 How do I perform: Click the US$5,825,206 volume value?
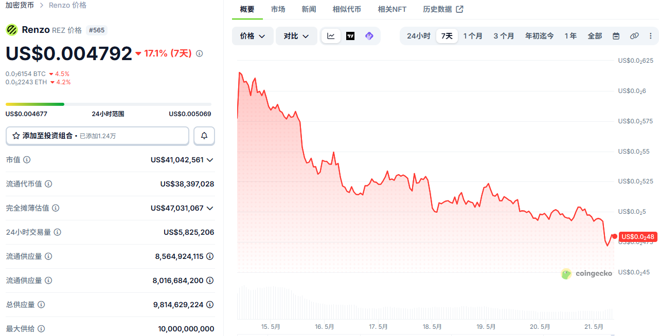pyautogui.click(x=189, y=232)
